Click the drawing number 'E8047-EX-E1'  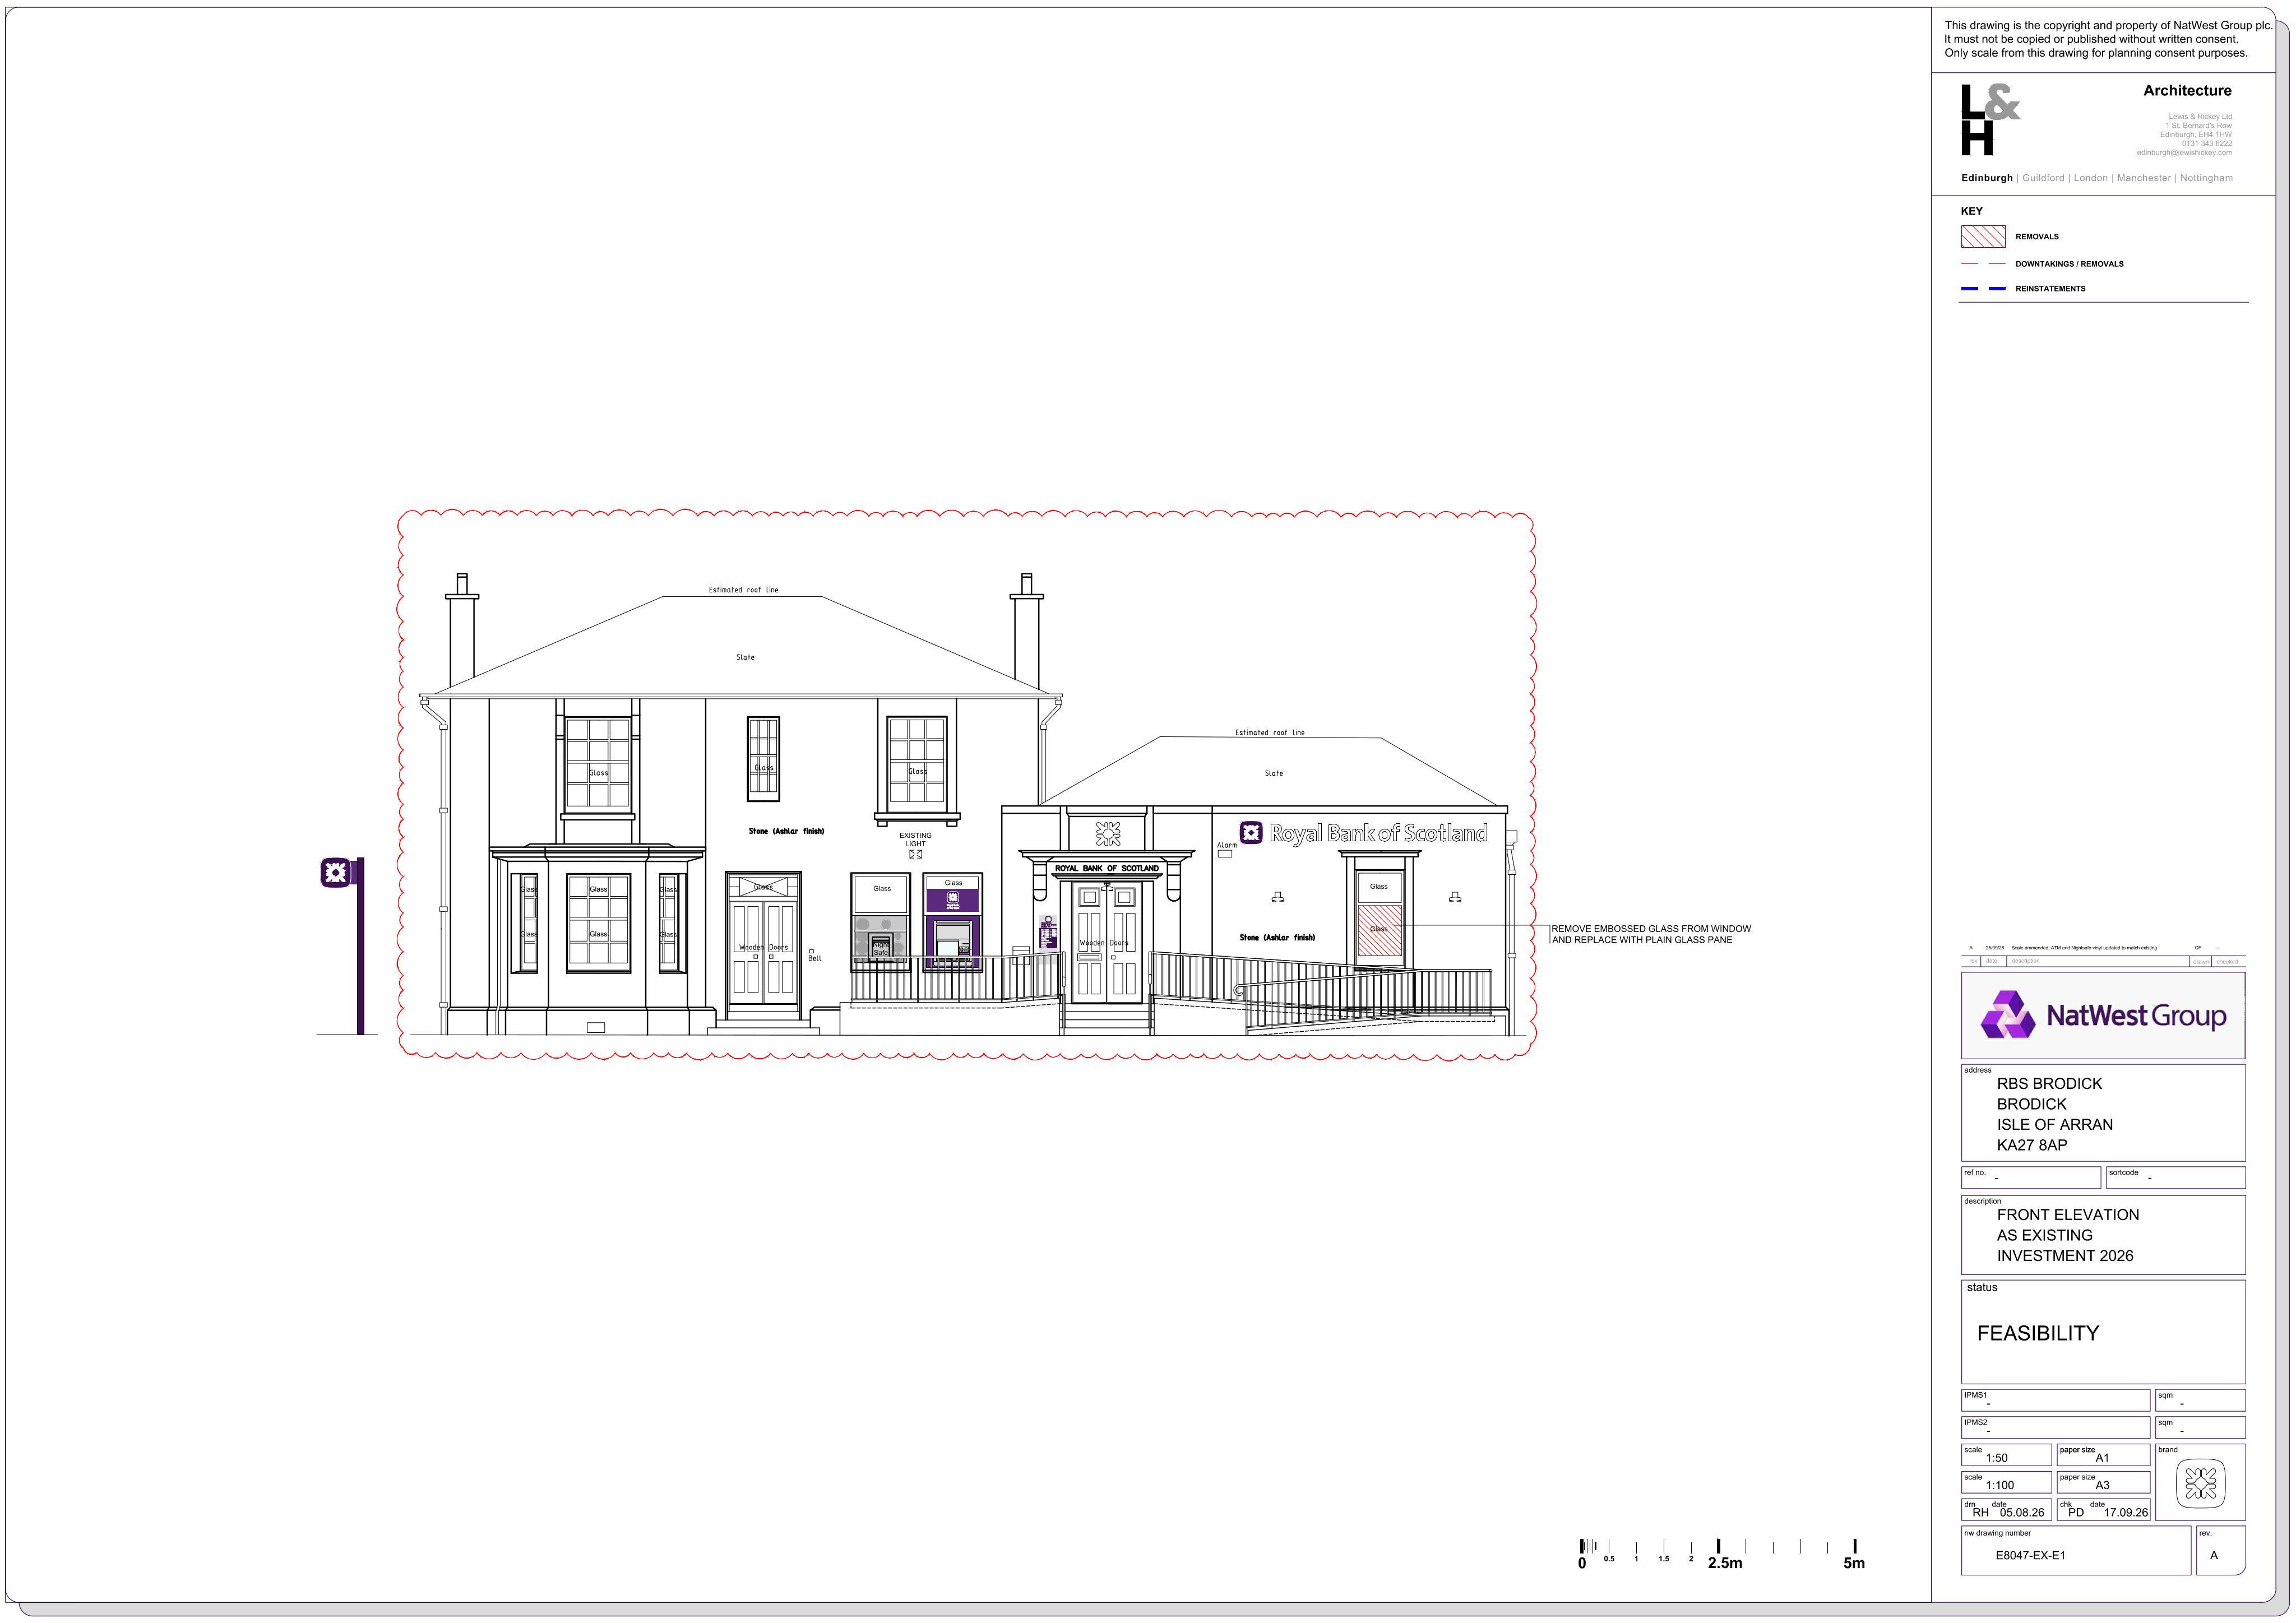click(2030, 1556)
